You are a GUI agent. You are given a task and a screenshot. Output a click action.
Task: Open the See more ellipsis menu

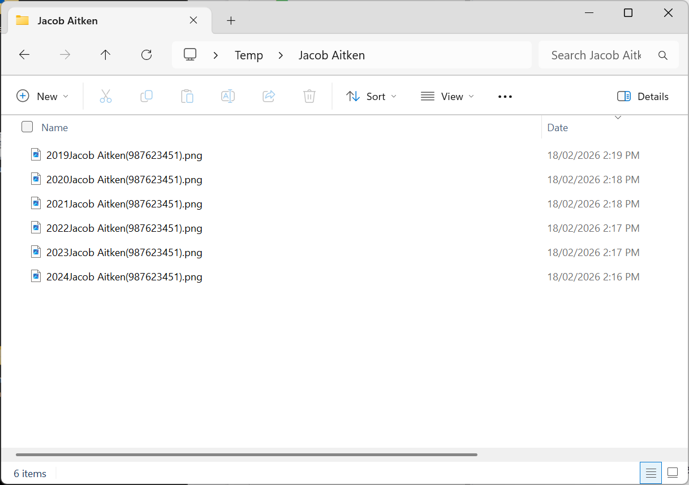pyautogui.click(x=505, y=96)
